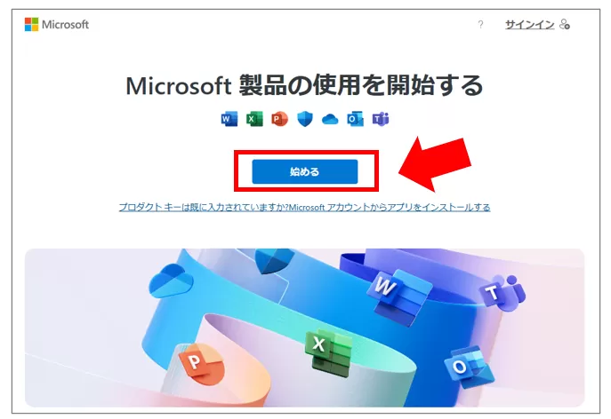Click the small Word icon under the heading
This screenshot has height=419, width=611.
(x=229, y=119)
